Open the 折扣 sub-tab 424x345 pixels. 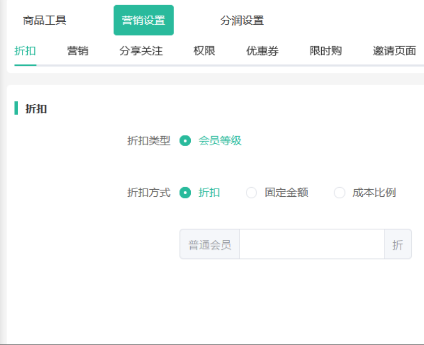[25, 51]
